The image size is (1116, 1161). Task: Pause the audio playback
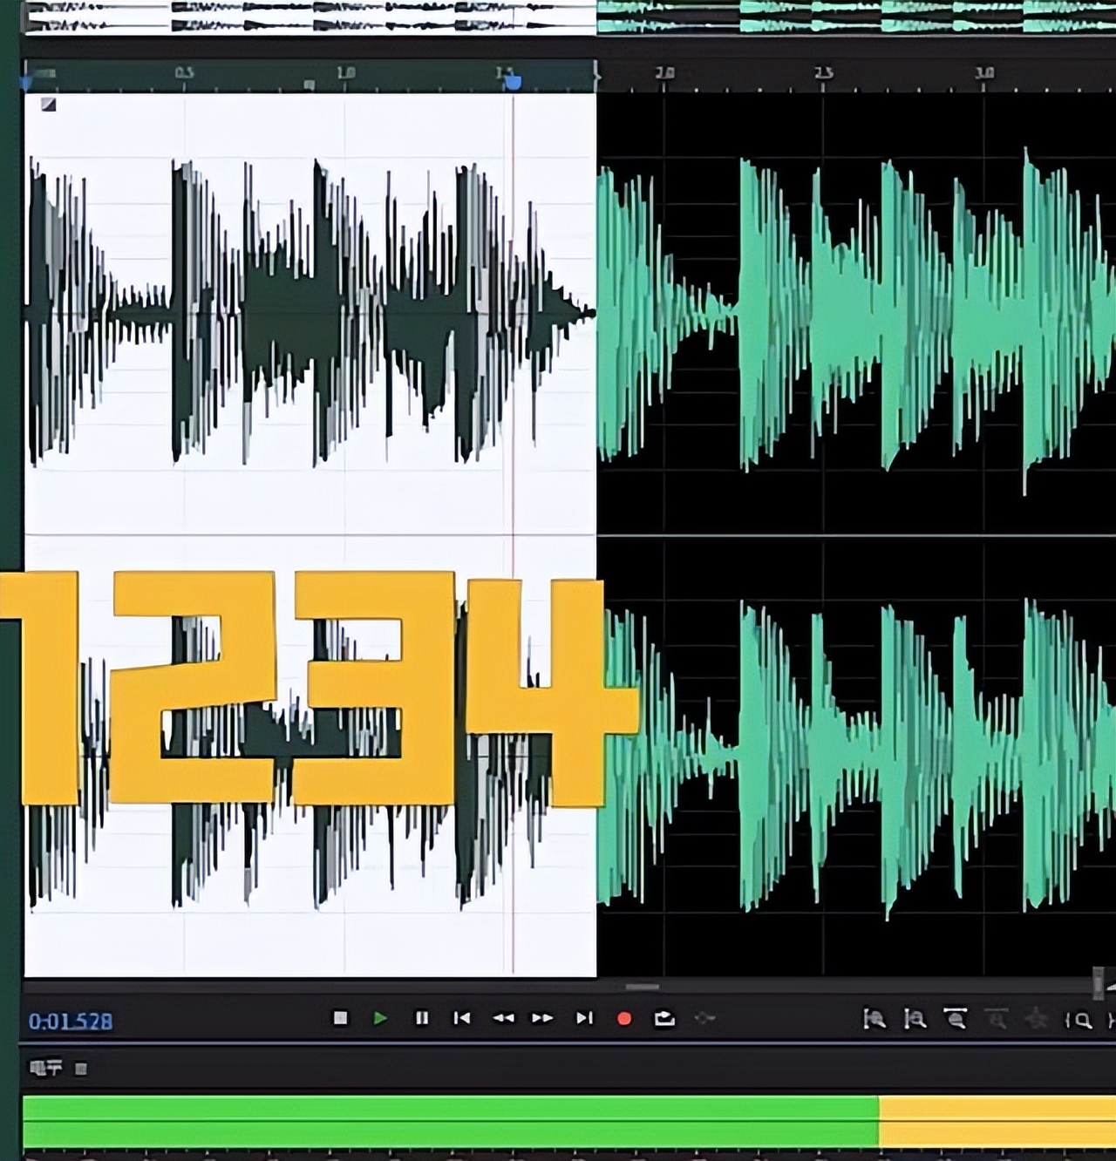[421, 1018]
